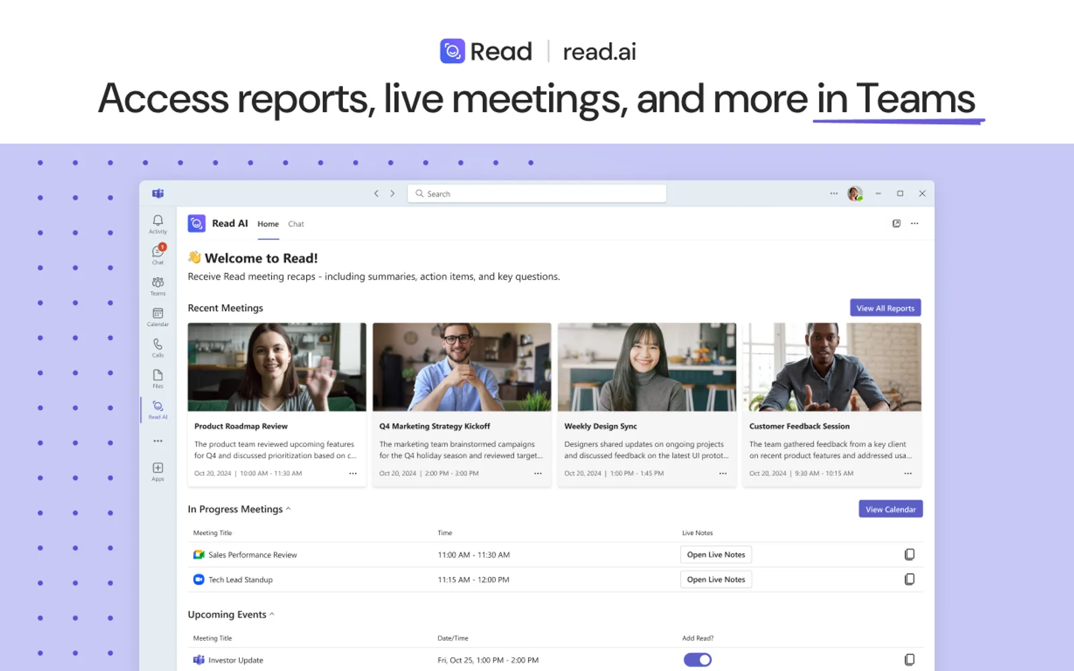Copy link for Tech Lead Standup
Screen dimensions: 1074x671
click(910, 579)
